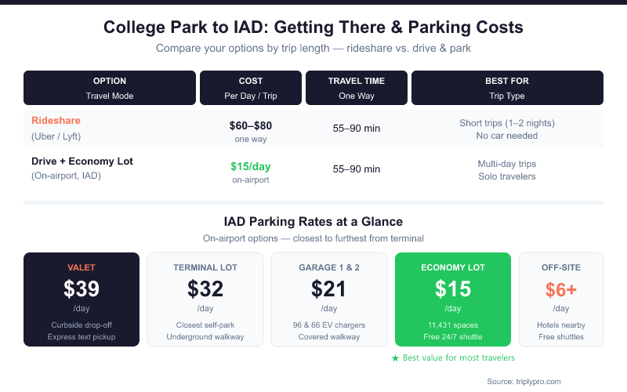Select the Terminal Lot $32 card
The height and width of the screenshot is (392, 627).
coord(205,299)
